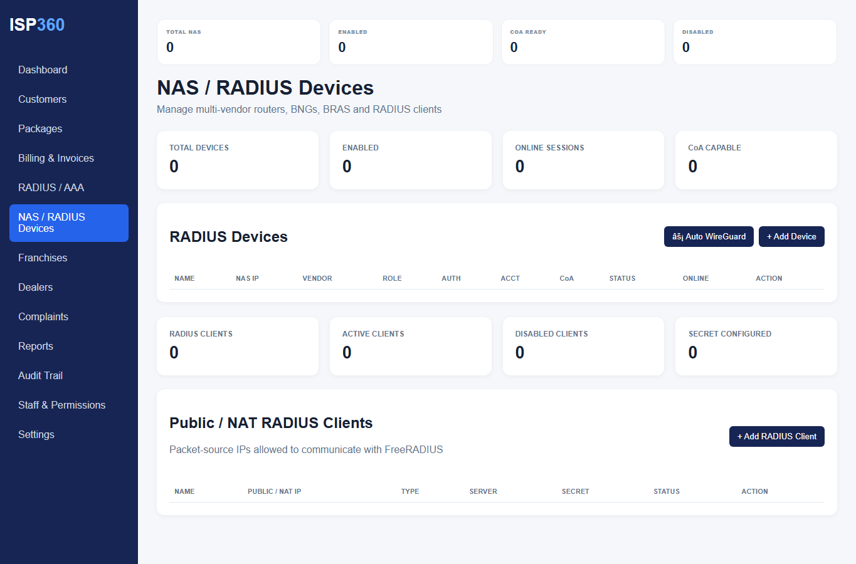This screenshot has height=564, width=856.
Task: Click the TOTAL DEVICES stat card
Action: coord(238,160)
